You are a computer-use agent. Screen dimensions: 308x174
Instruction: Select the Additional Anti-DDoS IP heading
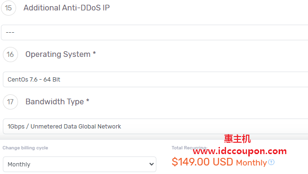[x=67, y=8]
